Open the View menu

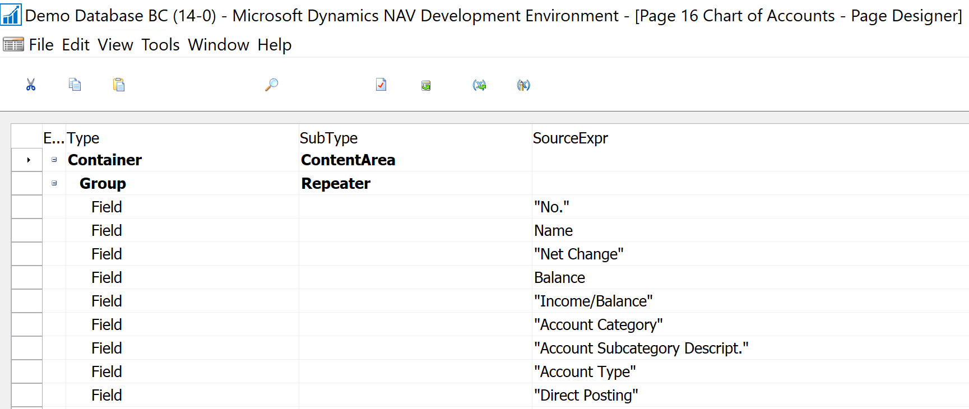click(x=115, y=44)
